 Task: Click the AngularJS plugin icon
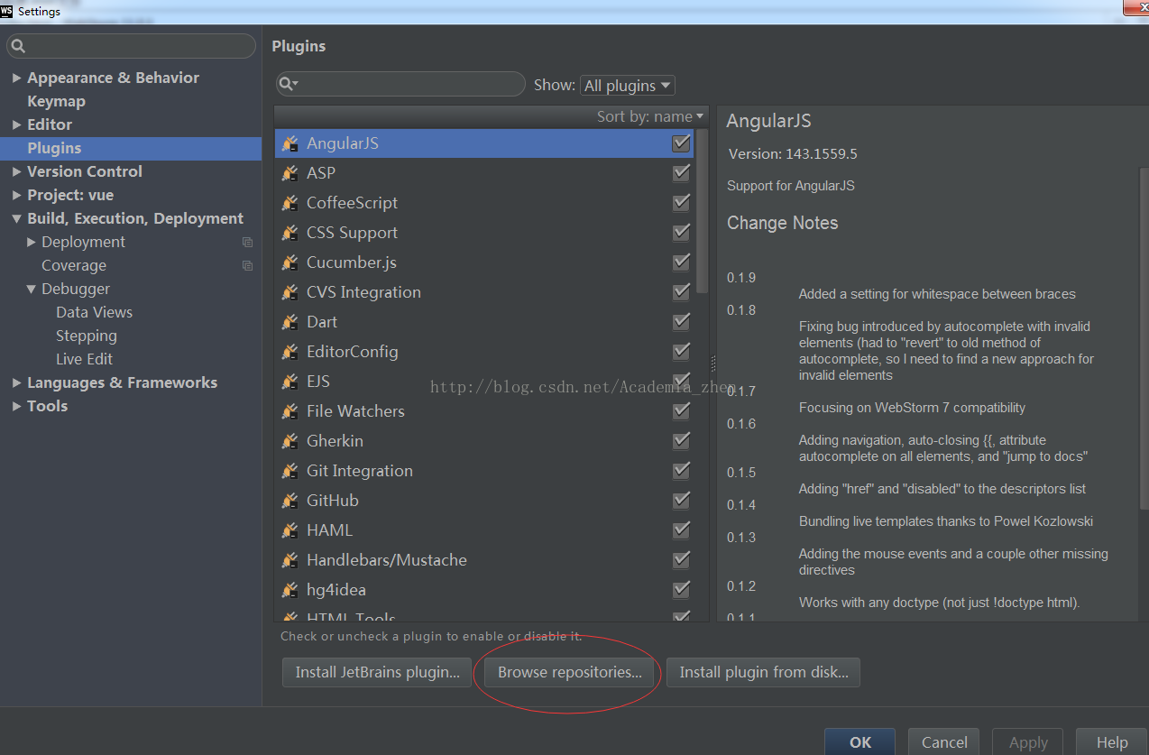(290, 143)
